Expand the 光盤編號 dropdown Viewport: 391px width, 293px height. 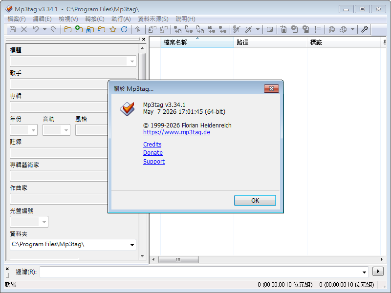[x=44, y=222]
